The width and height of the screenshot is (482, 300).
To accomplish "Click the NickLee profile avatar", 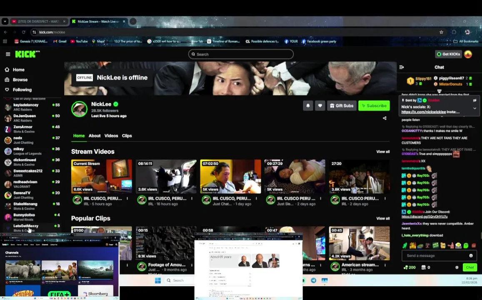I will click(x=79, y=109).
